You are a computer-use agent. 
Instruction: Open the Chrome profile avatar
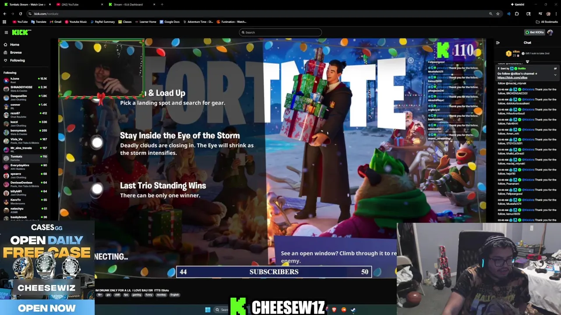[548, 14]
